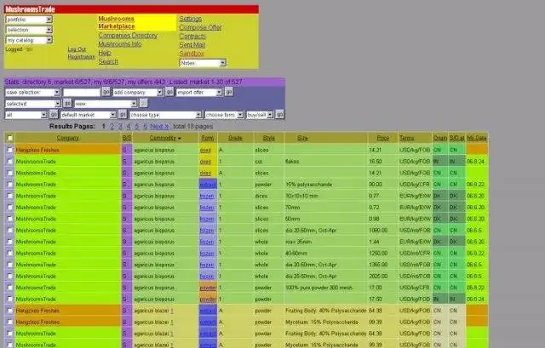Click go button next to default market

pyautogui.click(x=123, y=114)
